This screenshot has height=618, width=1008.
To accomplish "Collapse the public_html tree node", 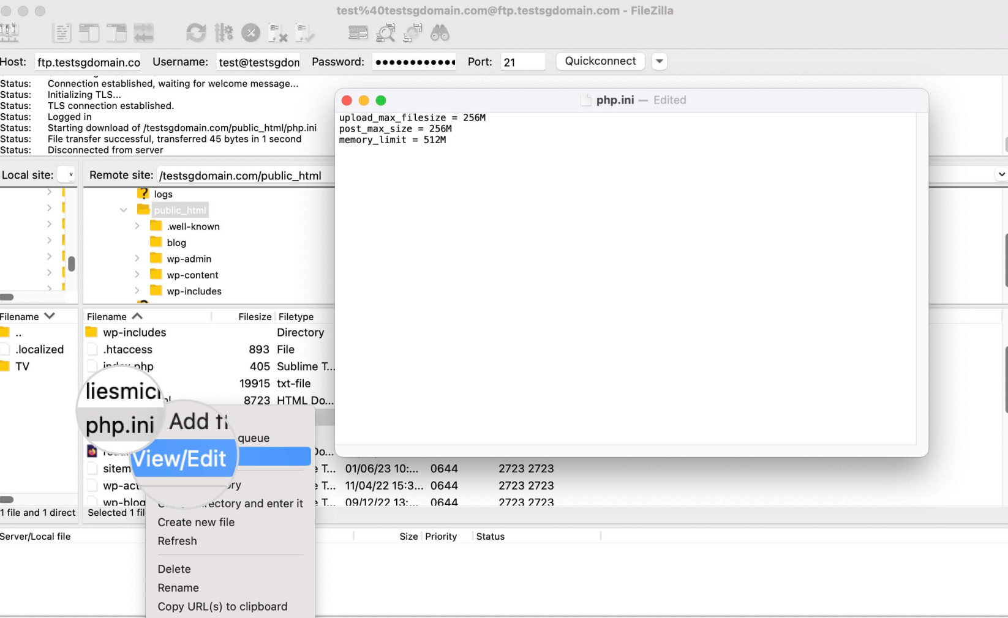I will point(124,210).
